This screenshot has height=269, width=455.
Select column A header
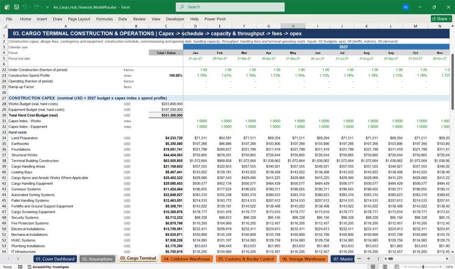click(66, 26)
